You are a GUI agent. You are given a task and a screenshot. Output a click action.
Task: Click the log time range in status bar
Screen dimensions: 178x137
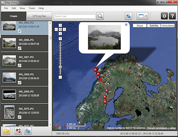tap(142, 133)
